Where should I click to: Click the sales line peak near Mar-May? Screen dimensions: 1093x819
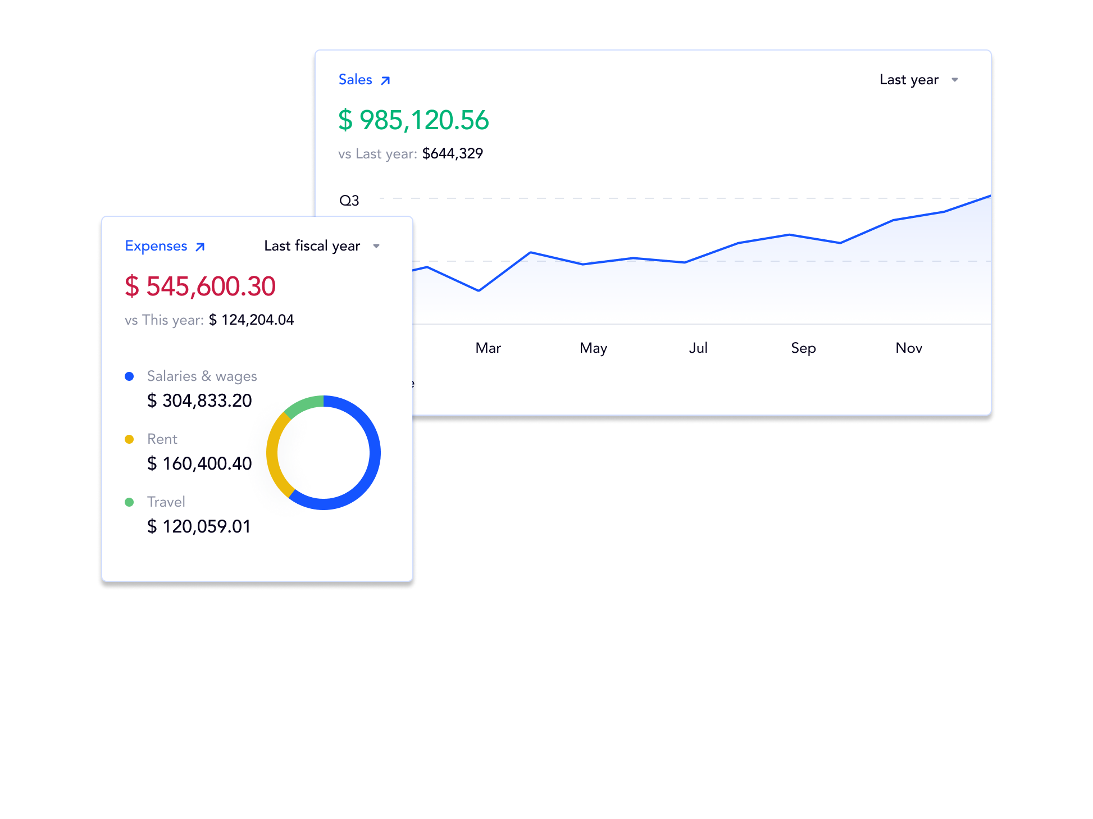tap(530, 253)
